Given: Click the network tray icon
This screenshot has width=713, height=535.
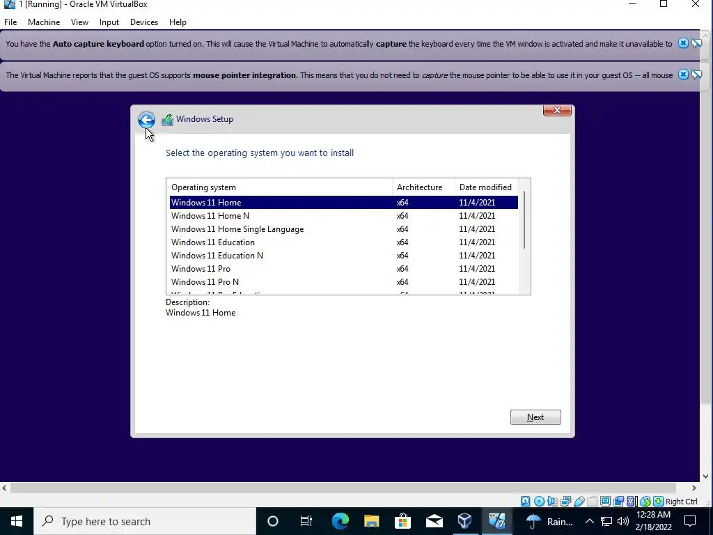Looking at the screenshot, I should [606, 521].
